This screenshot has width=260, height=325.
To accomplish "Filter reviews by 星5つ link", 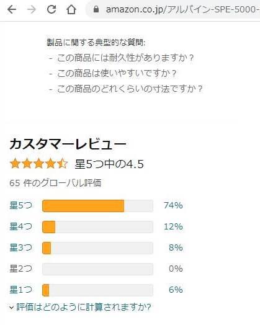I will (x=20, y=205).
